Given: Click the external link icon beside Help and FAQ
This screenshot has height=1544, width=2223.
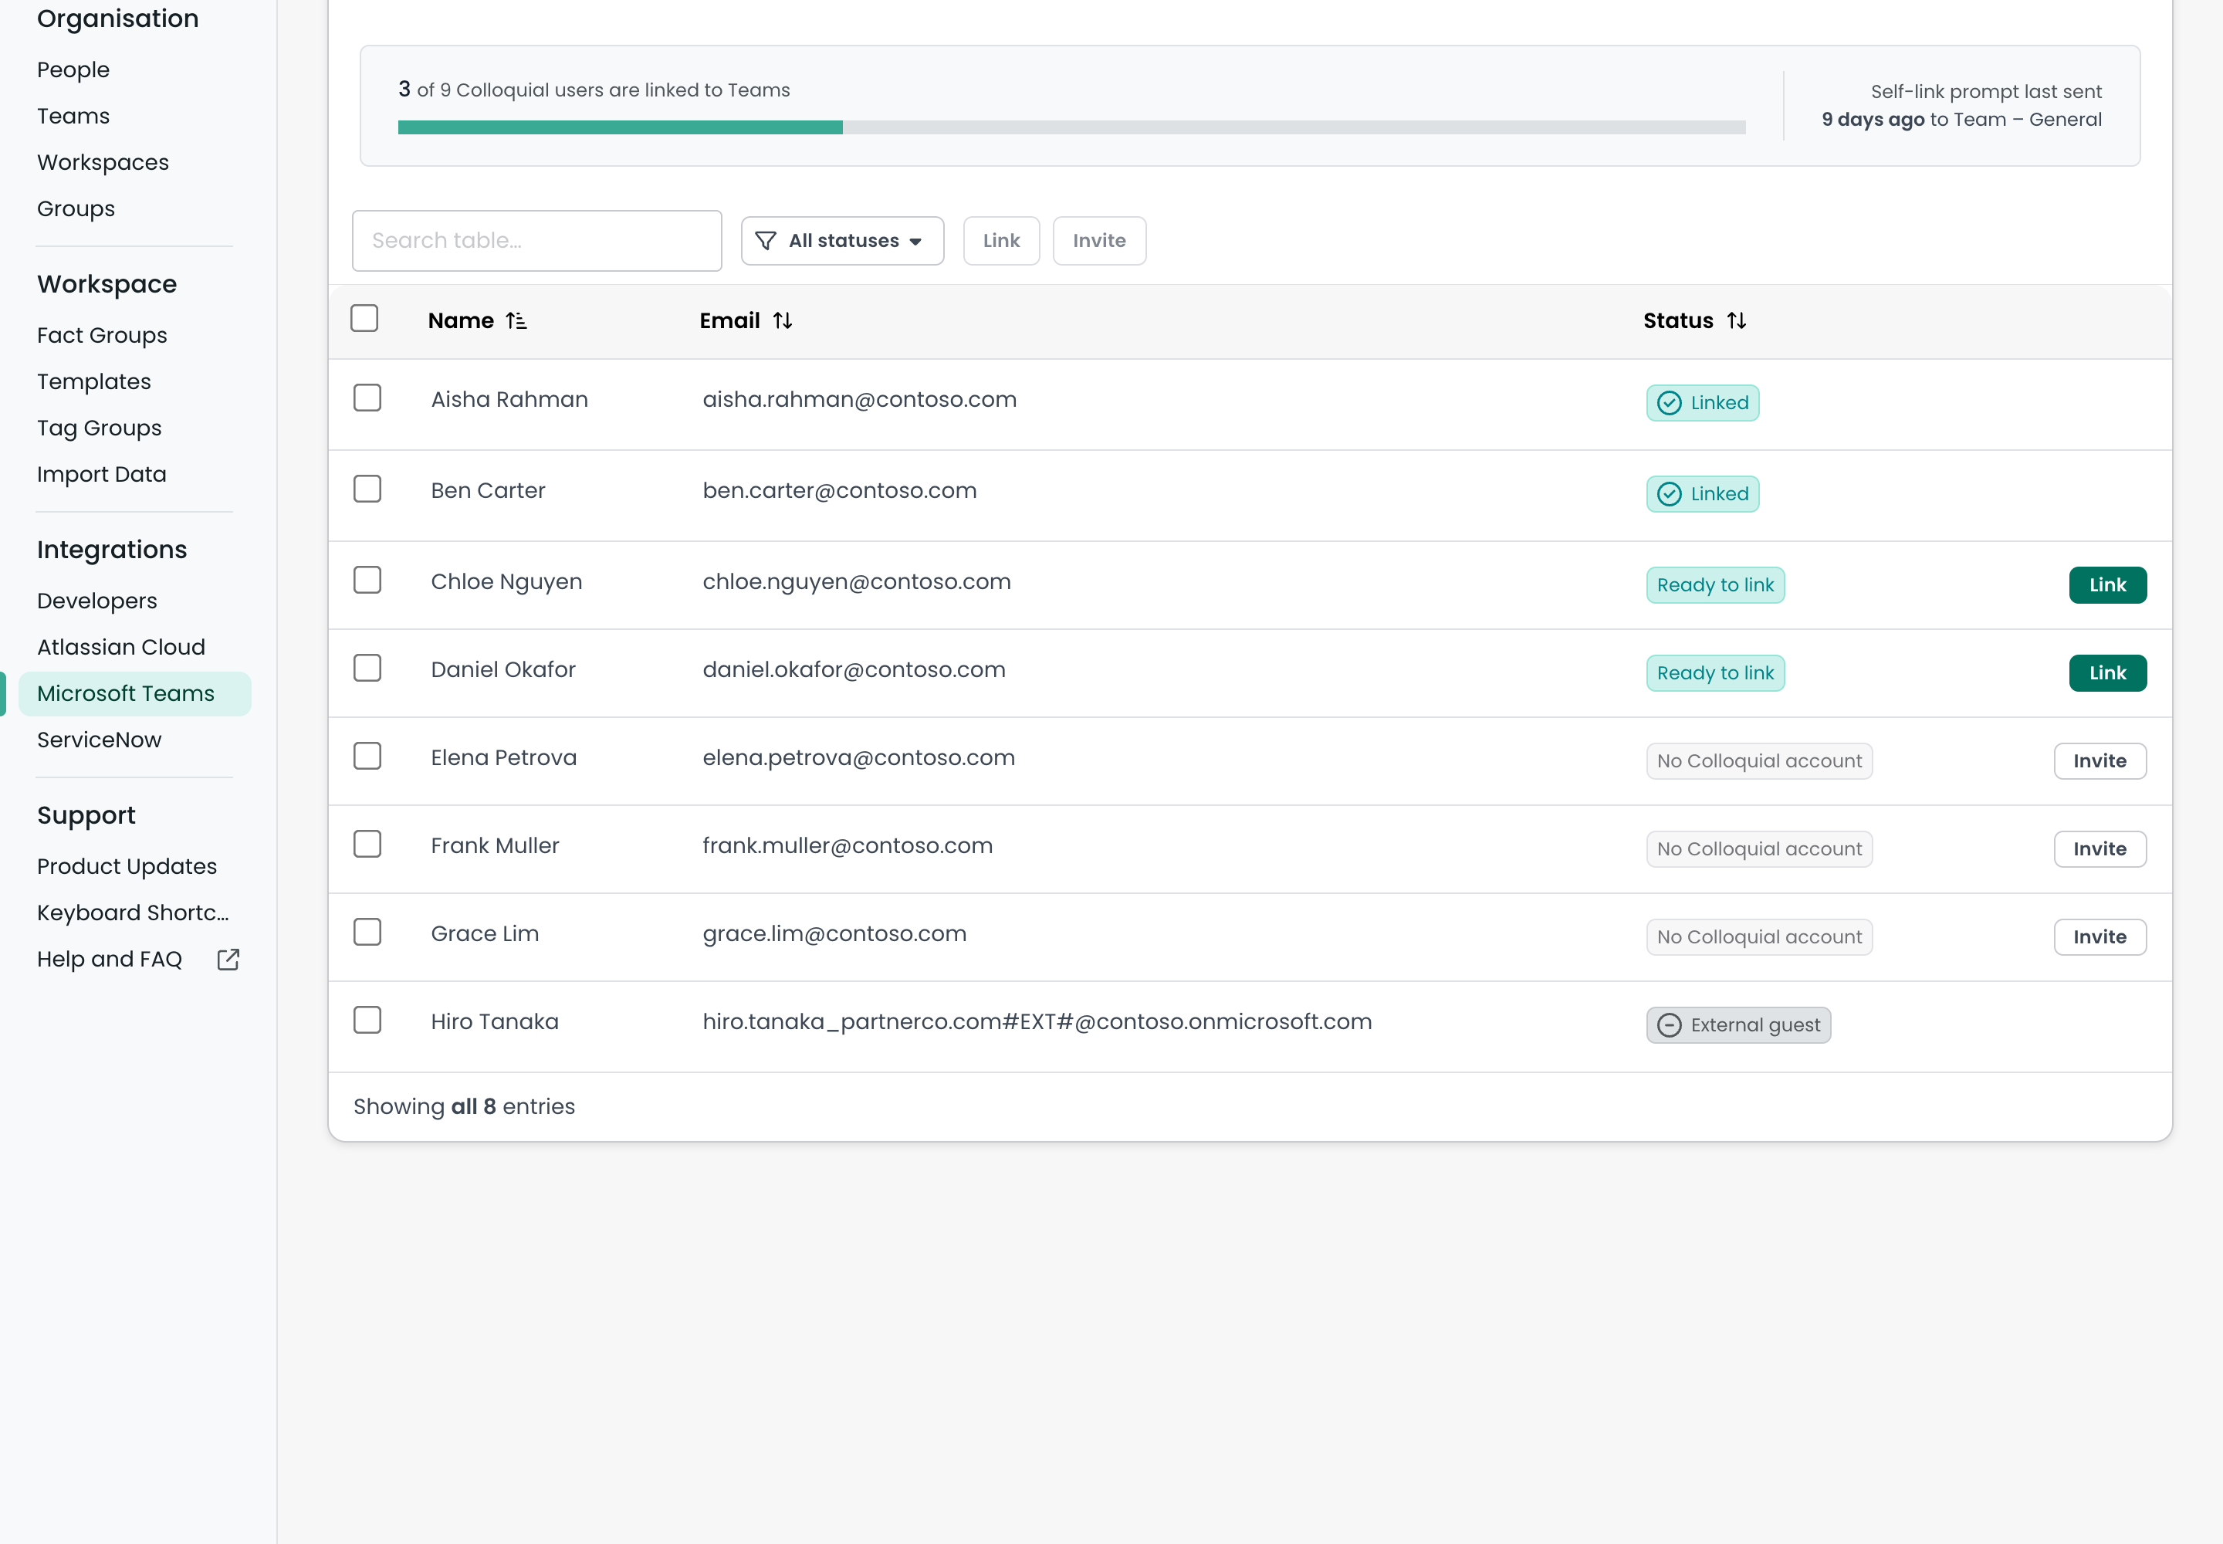Looking at the screenshot, I should click(228, 960).
